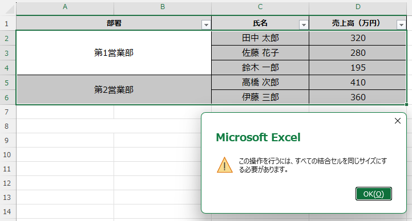The image size is (412, 221).
Task: Click the select-all corner of the sheet
Action: coord(10,9)
